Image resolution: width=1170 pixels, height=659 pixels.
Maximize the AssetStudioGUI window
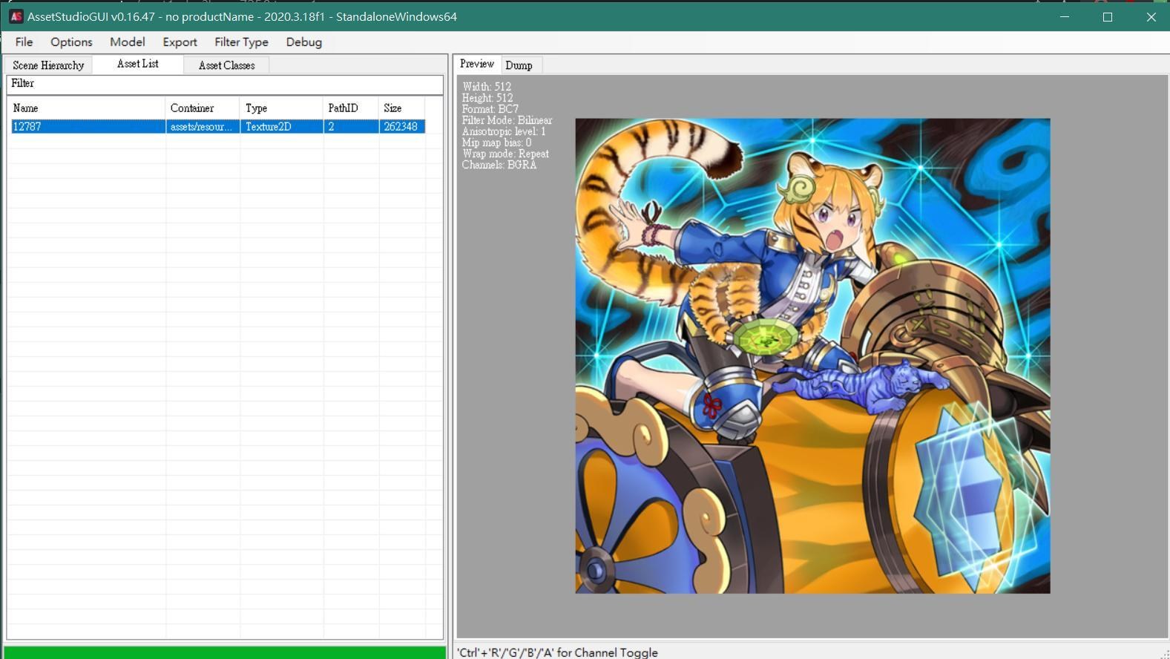[1107, 16]
